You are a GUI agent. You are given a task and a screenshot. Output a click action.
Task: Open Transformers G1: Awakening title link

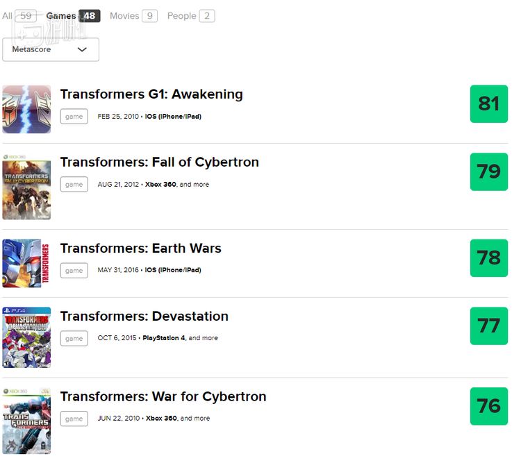coord(151,94)
